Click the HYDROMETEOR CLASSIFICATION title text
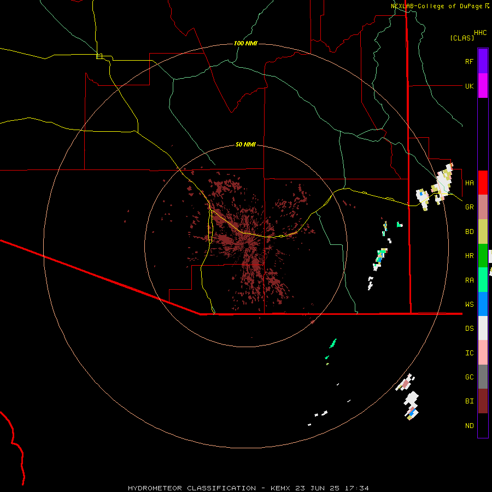The image size is (492, 492). pyautogui.click(x=192, y=488)
